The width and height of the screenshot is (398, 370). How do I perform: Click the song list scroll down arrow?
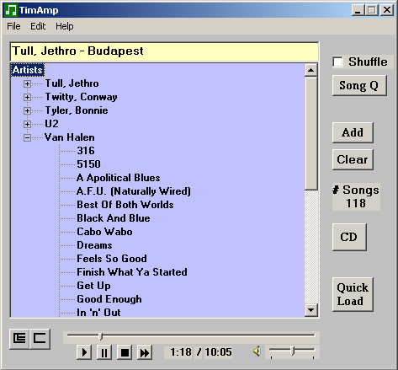(x=310, y=310)
